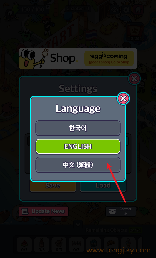Screen dimensions: 156x258
Task: Close the Settings panel behind the popup
Action: pyautogui.click(x=134, y=79)
